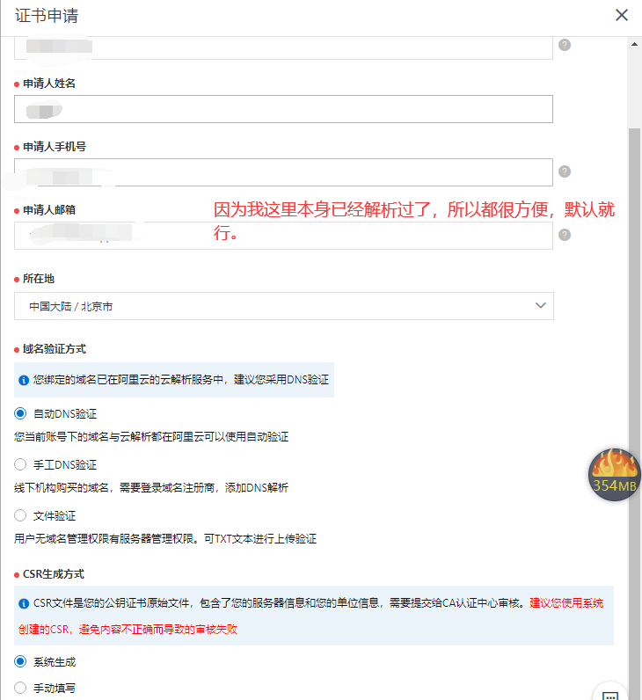Viewport: 642px width, 700px height.
Task: Open help icon next to 申请人邮箱 field
Action: click(565, 235)
